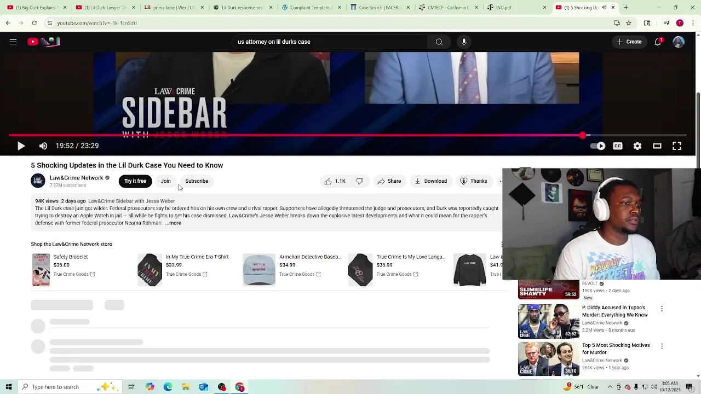Show hidden system tray icons
This screenshot has height=394, width=701.
click(x=610, y=387)
